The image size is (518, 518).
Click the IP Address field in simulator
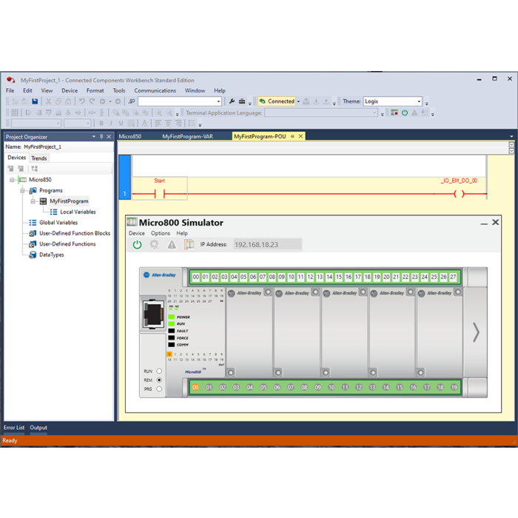[x=267, y=244]
